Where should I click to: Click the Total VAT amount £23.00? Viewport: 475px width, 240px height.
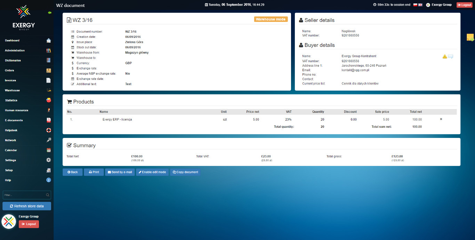pos(266,156)
